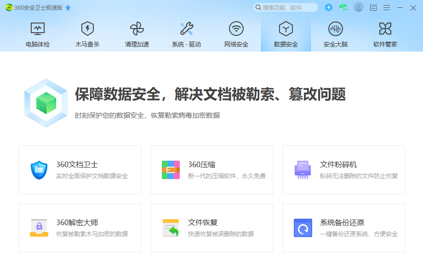Image resolution: width=423 pixels, height=267 pixels.
Task: Click the 360 logo in title bar
Action: (x=9, y=7)
